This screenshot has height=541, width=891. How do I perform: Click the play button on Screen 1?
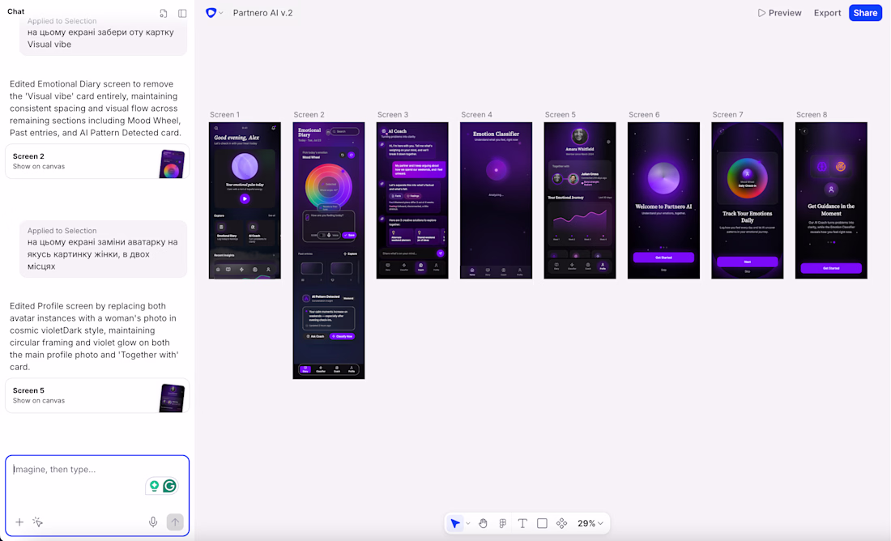click(245, 198)
